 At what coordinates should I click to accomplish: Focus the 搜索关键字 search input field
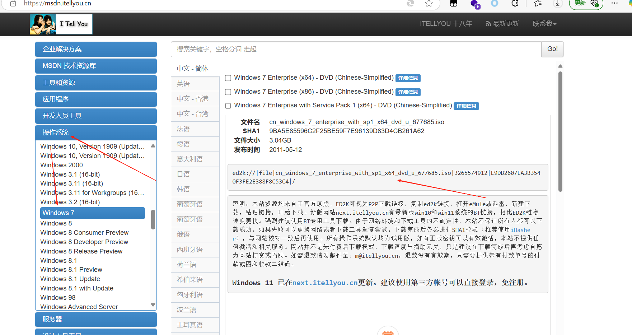click(x=356, y=49)
